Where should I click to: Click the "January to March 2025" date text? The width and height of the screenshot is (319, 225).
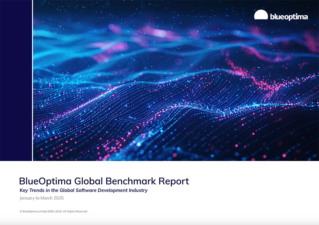42,198
